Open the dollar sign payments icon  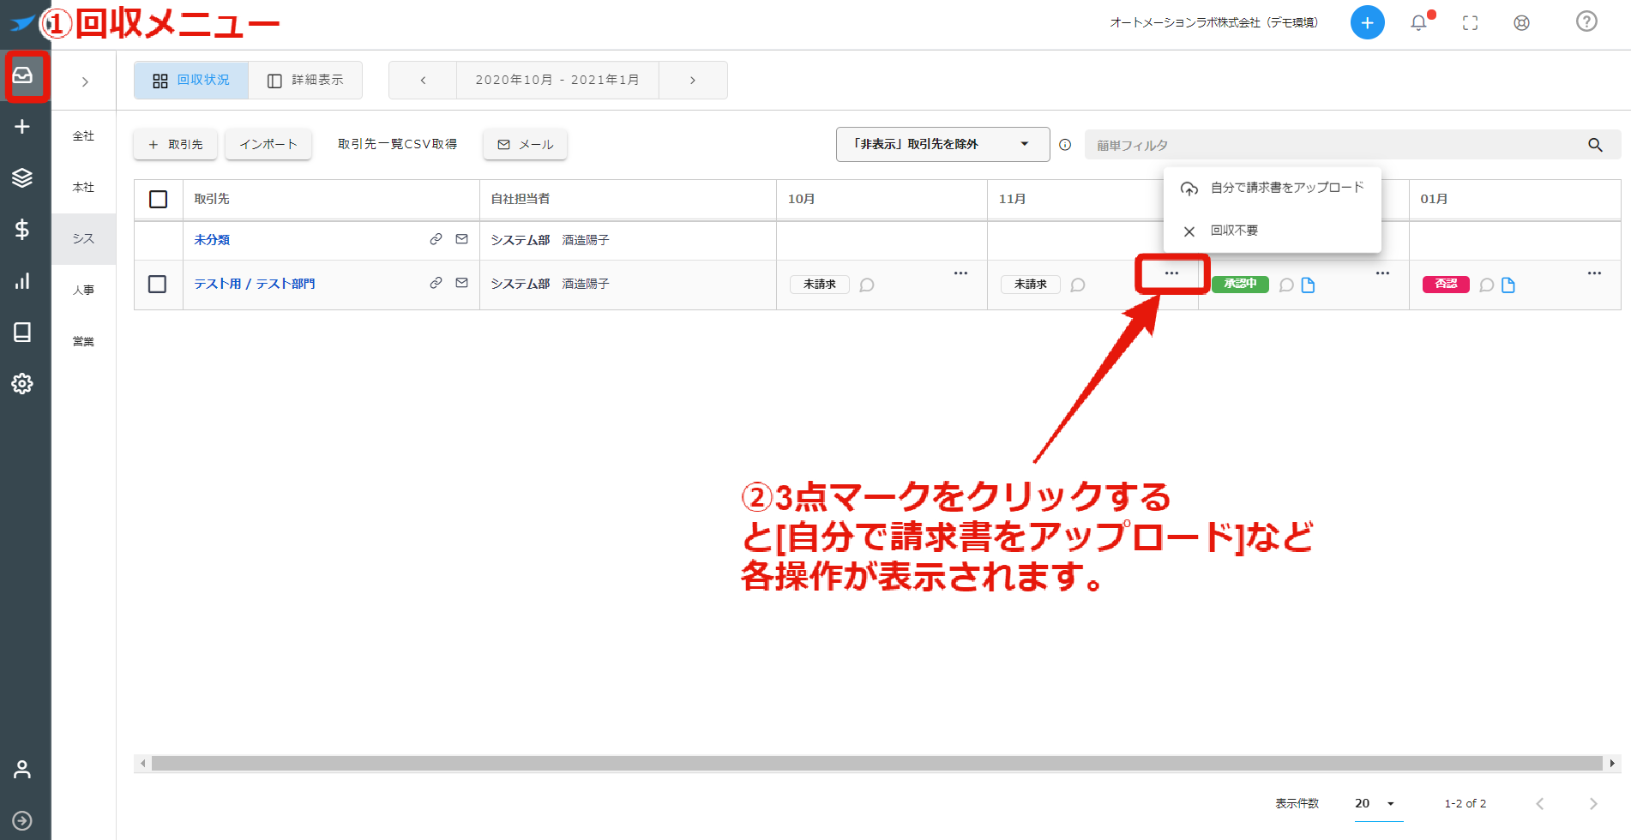coord(22,229)
